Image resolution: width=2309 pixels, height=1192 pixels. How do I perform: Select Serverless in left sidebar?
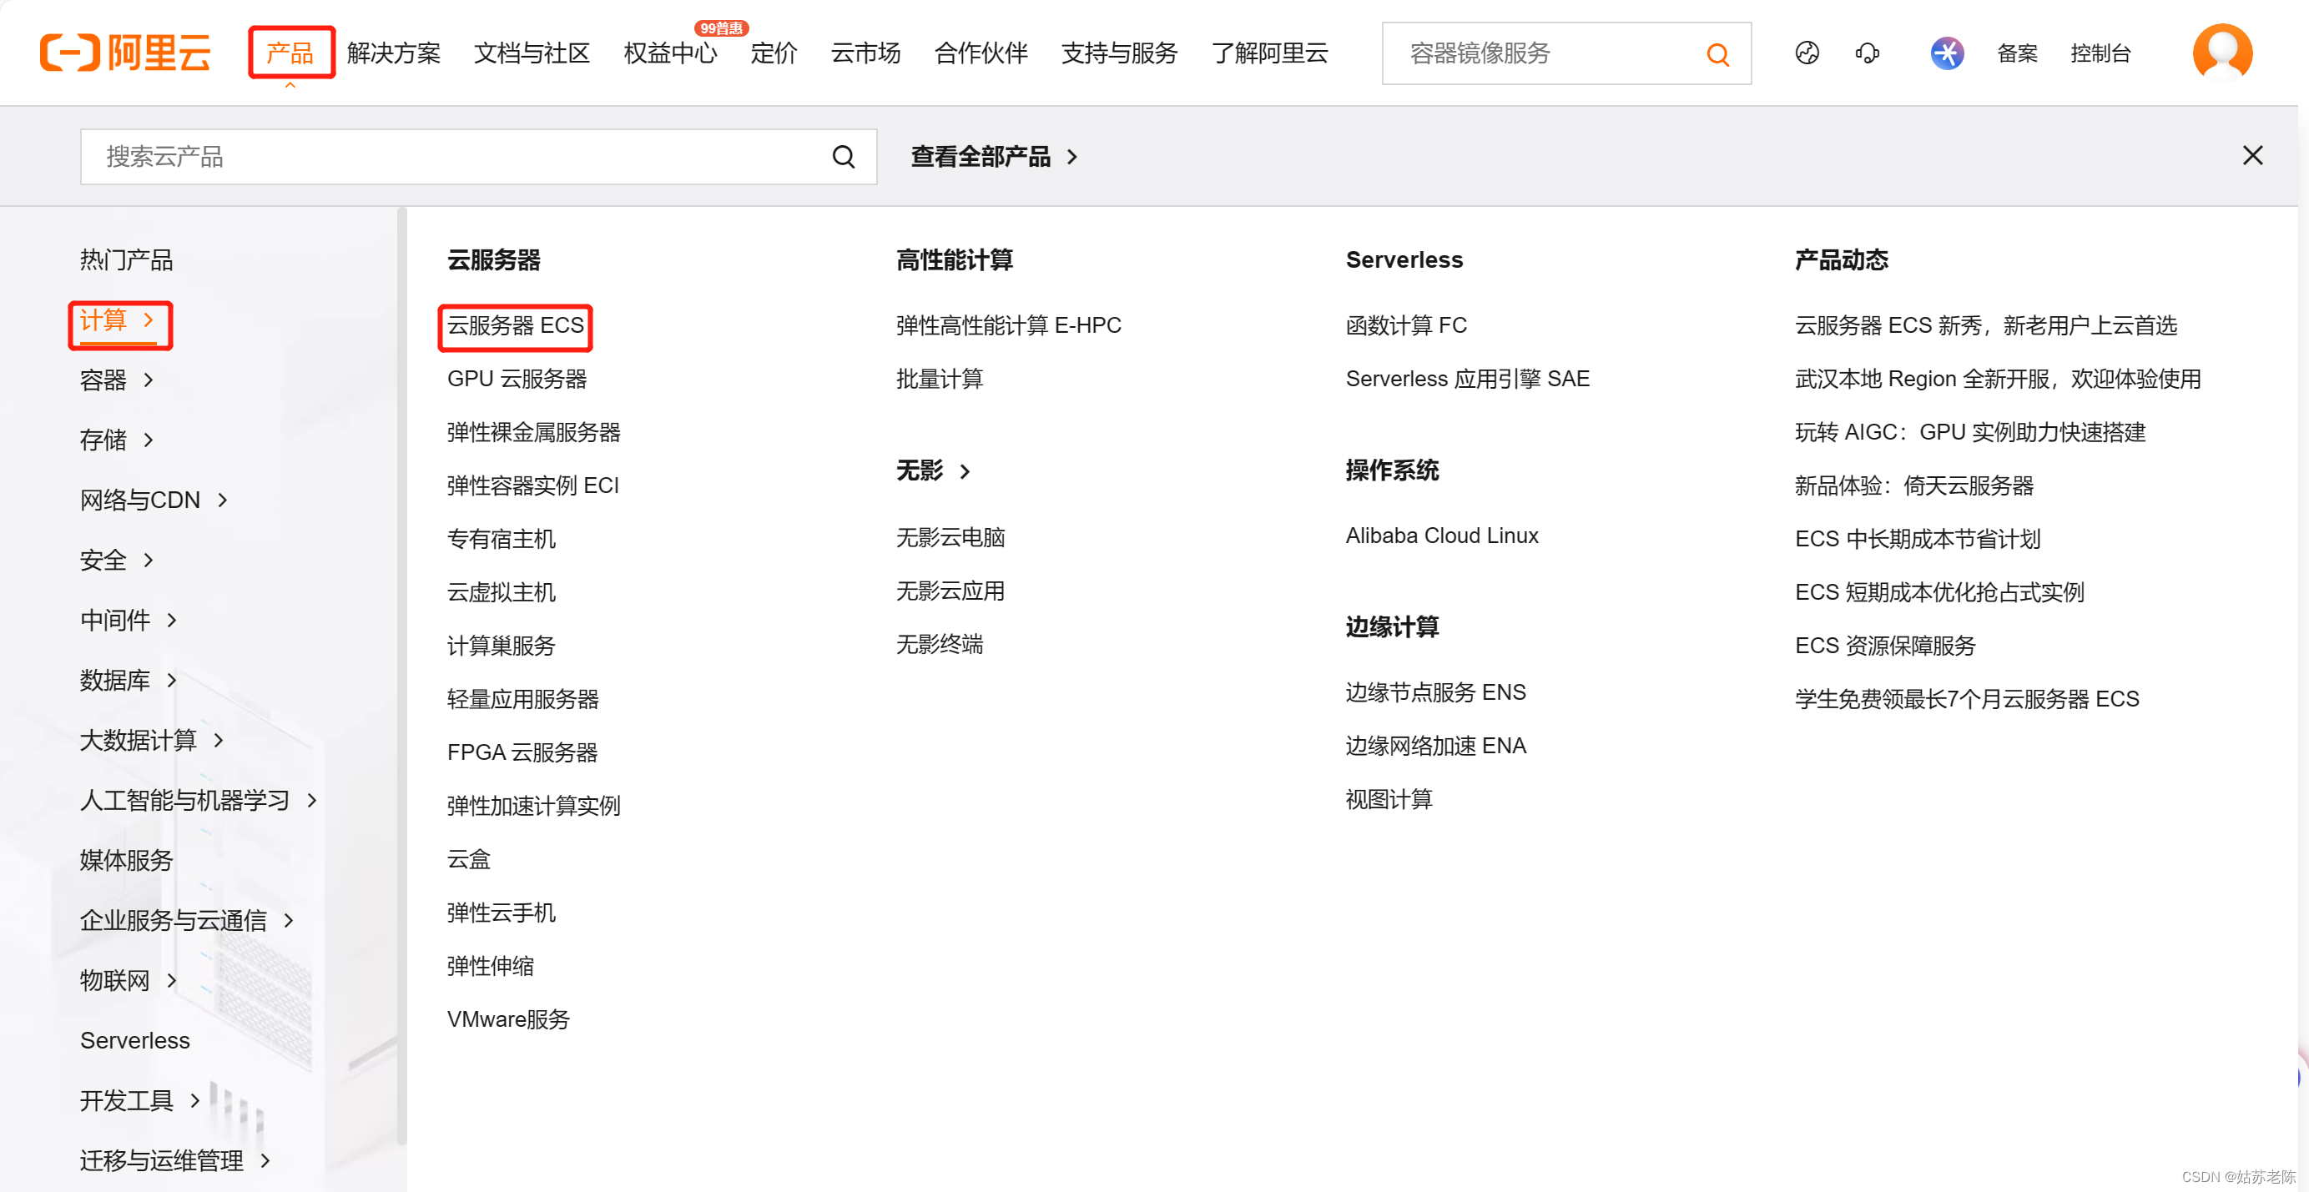134,1040
